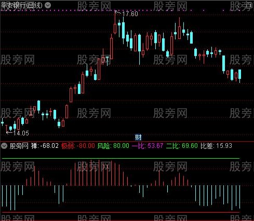Click the 14.05 low price label

coord(21,133)
